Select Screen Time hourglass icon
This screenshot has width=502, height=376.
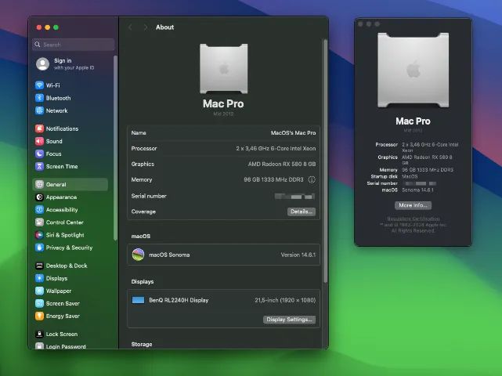(x=39, y=166)
